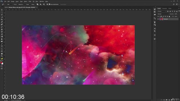Open the workspace switcher icon
This screenshot has height=101, width=180.
177,4
